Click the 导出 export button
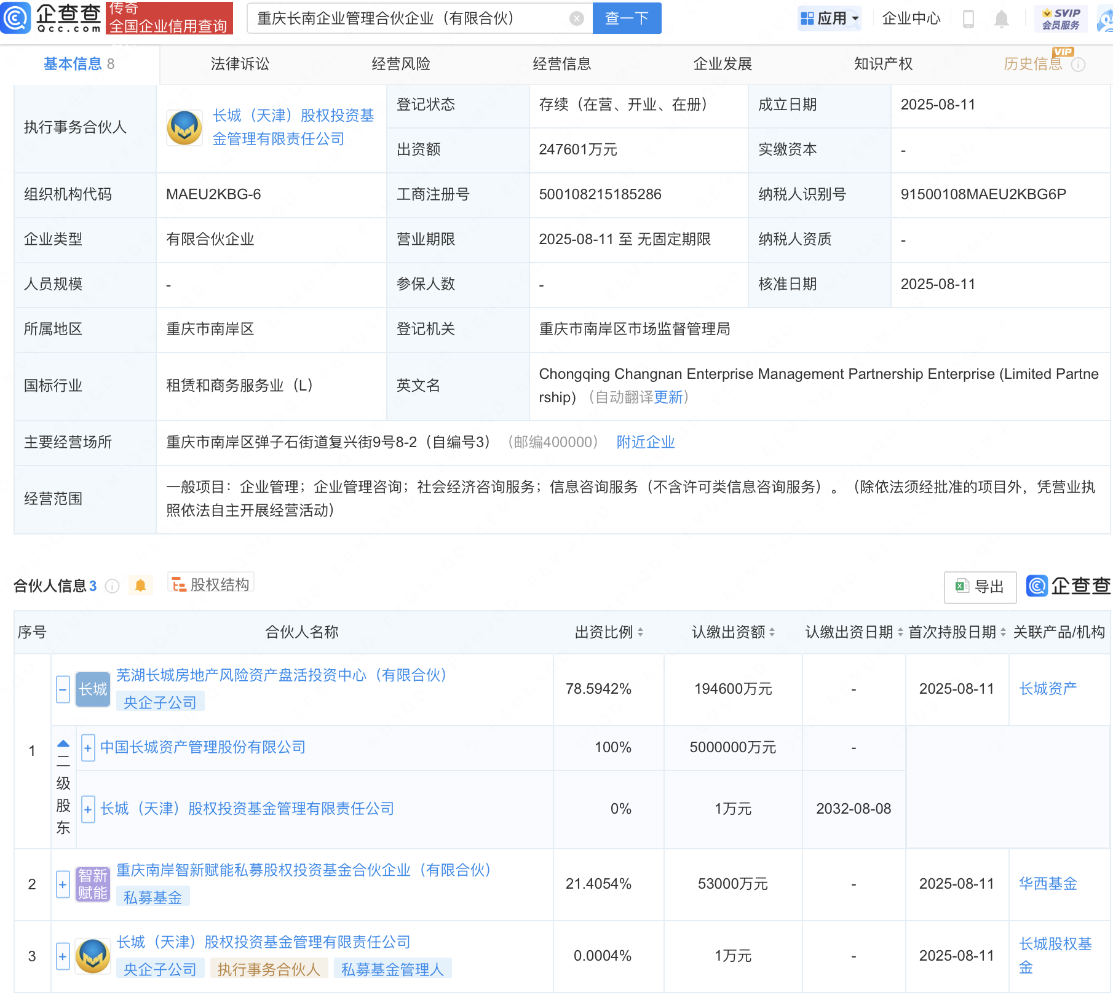 pos(980,587)
